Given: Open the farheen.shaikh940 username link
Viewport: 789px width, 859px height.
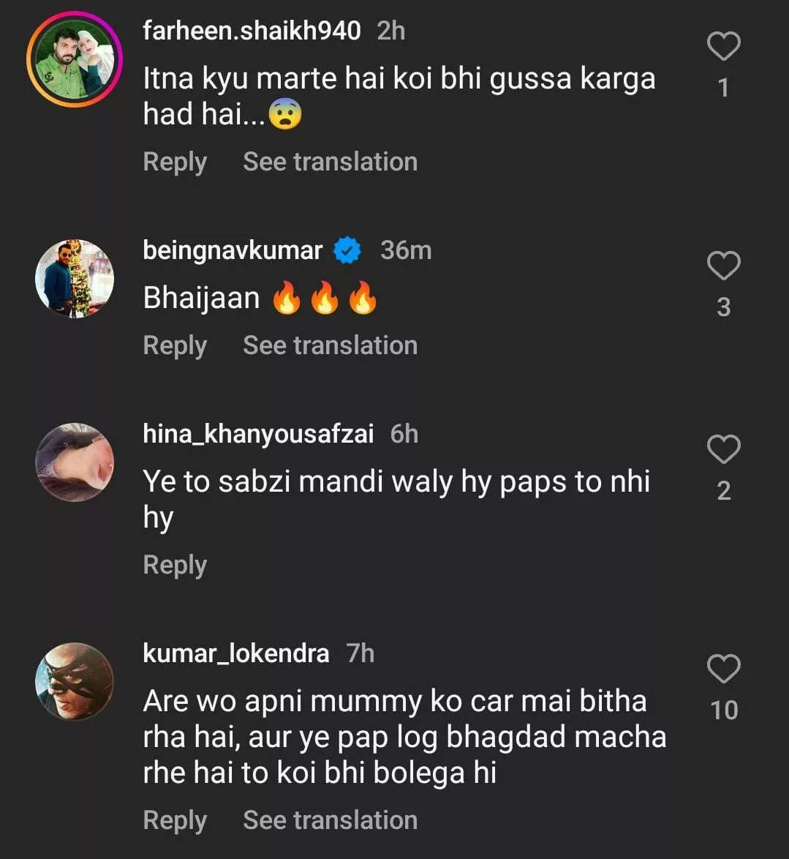Looking at the screenshot, I should click(252, 31).
